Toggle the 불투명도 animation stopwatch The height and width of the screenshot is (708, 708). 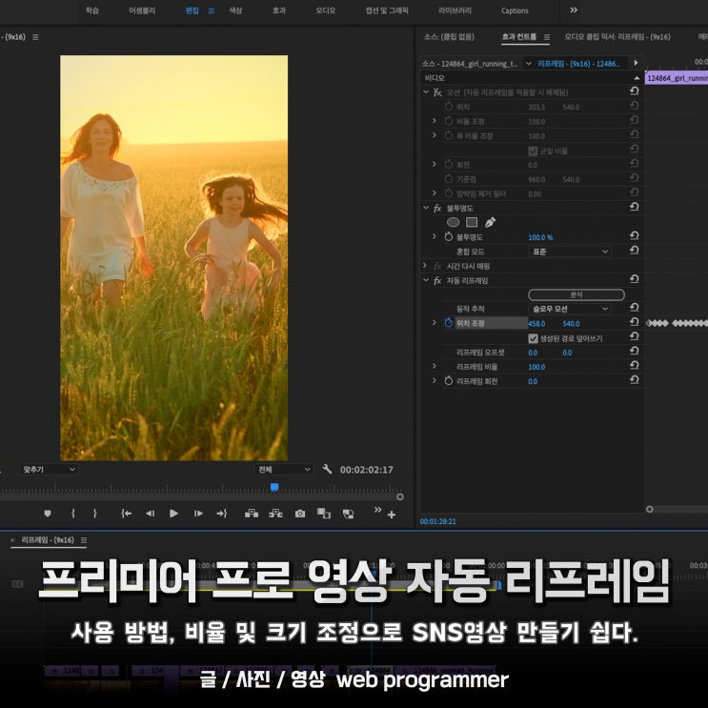coord(449,236)
